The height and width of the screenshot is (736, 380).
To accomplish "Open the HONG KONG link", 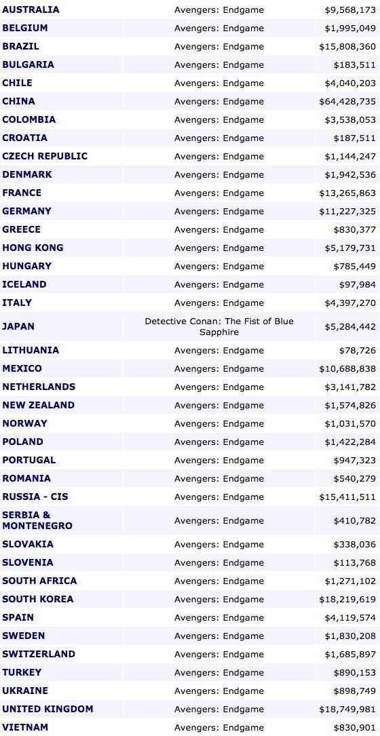I will [x=33, y=248].
